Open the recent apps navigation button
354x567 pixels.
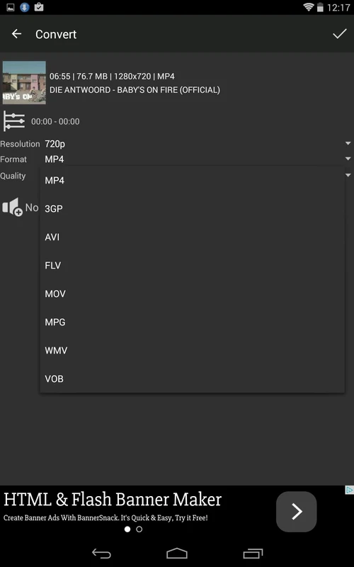click(x=253, y=554)
